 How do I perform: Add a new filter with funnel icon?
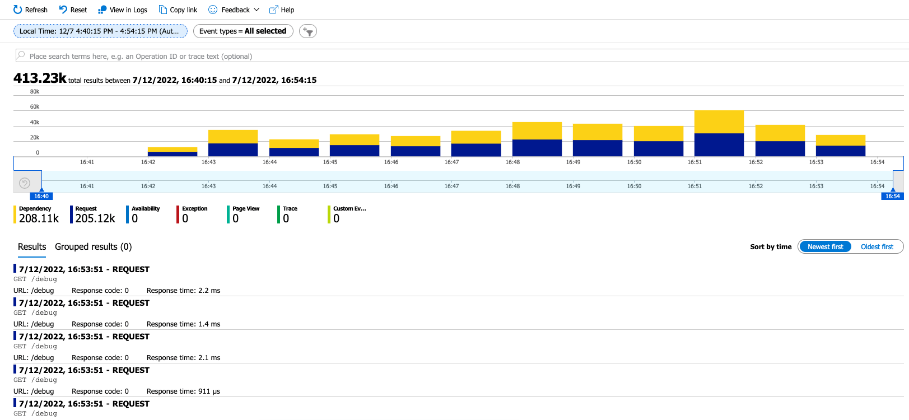point(308,31)
